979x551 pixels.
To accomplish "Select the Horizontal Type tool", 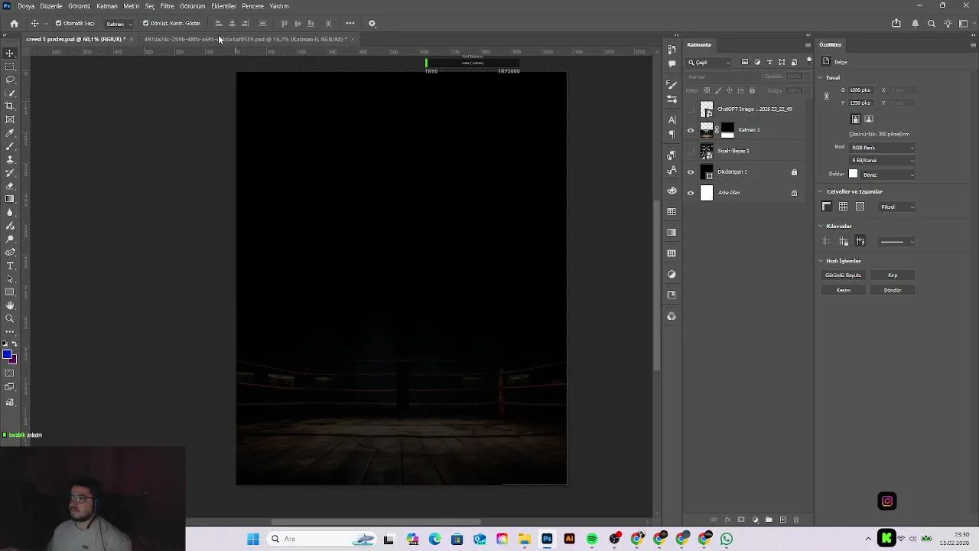I will tap(10, 266).
